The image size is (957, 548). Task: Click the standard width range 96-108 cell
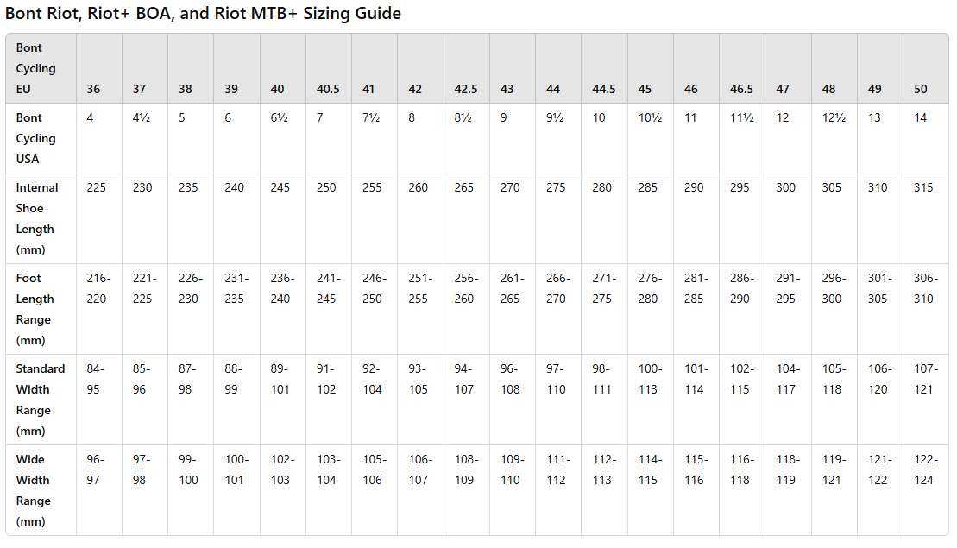click(510, 380)
